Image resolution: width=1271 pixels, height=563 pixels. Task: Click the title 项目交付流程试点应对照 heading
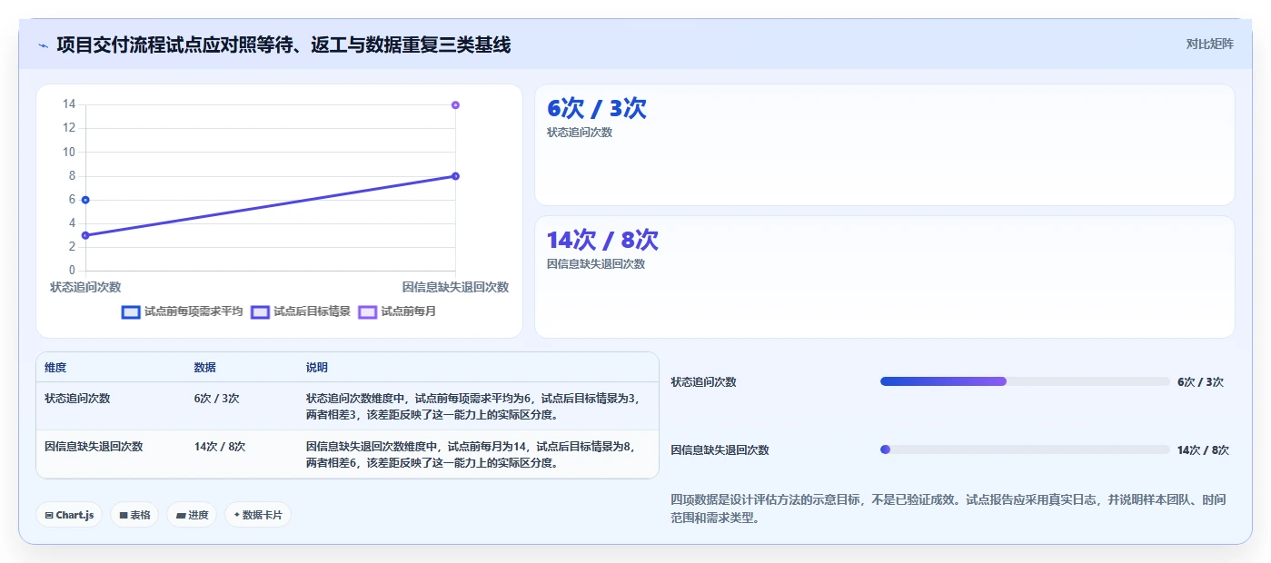click(283, 44)
